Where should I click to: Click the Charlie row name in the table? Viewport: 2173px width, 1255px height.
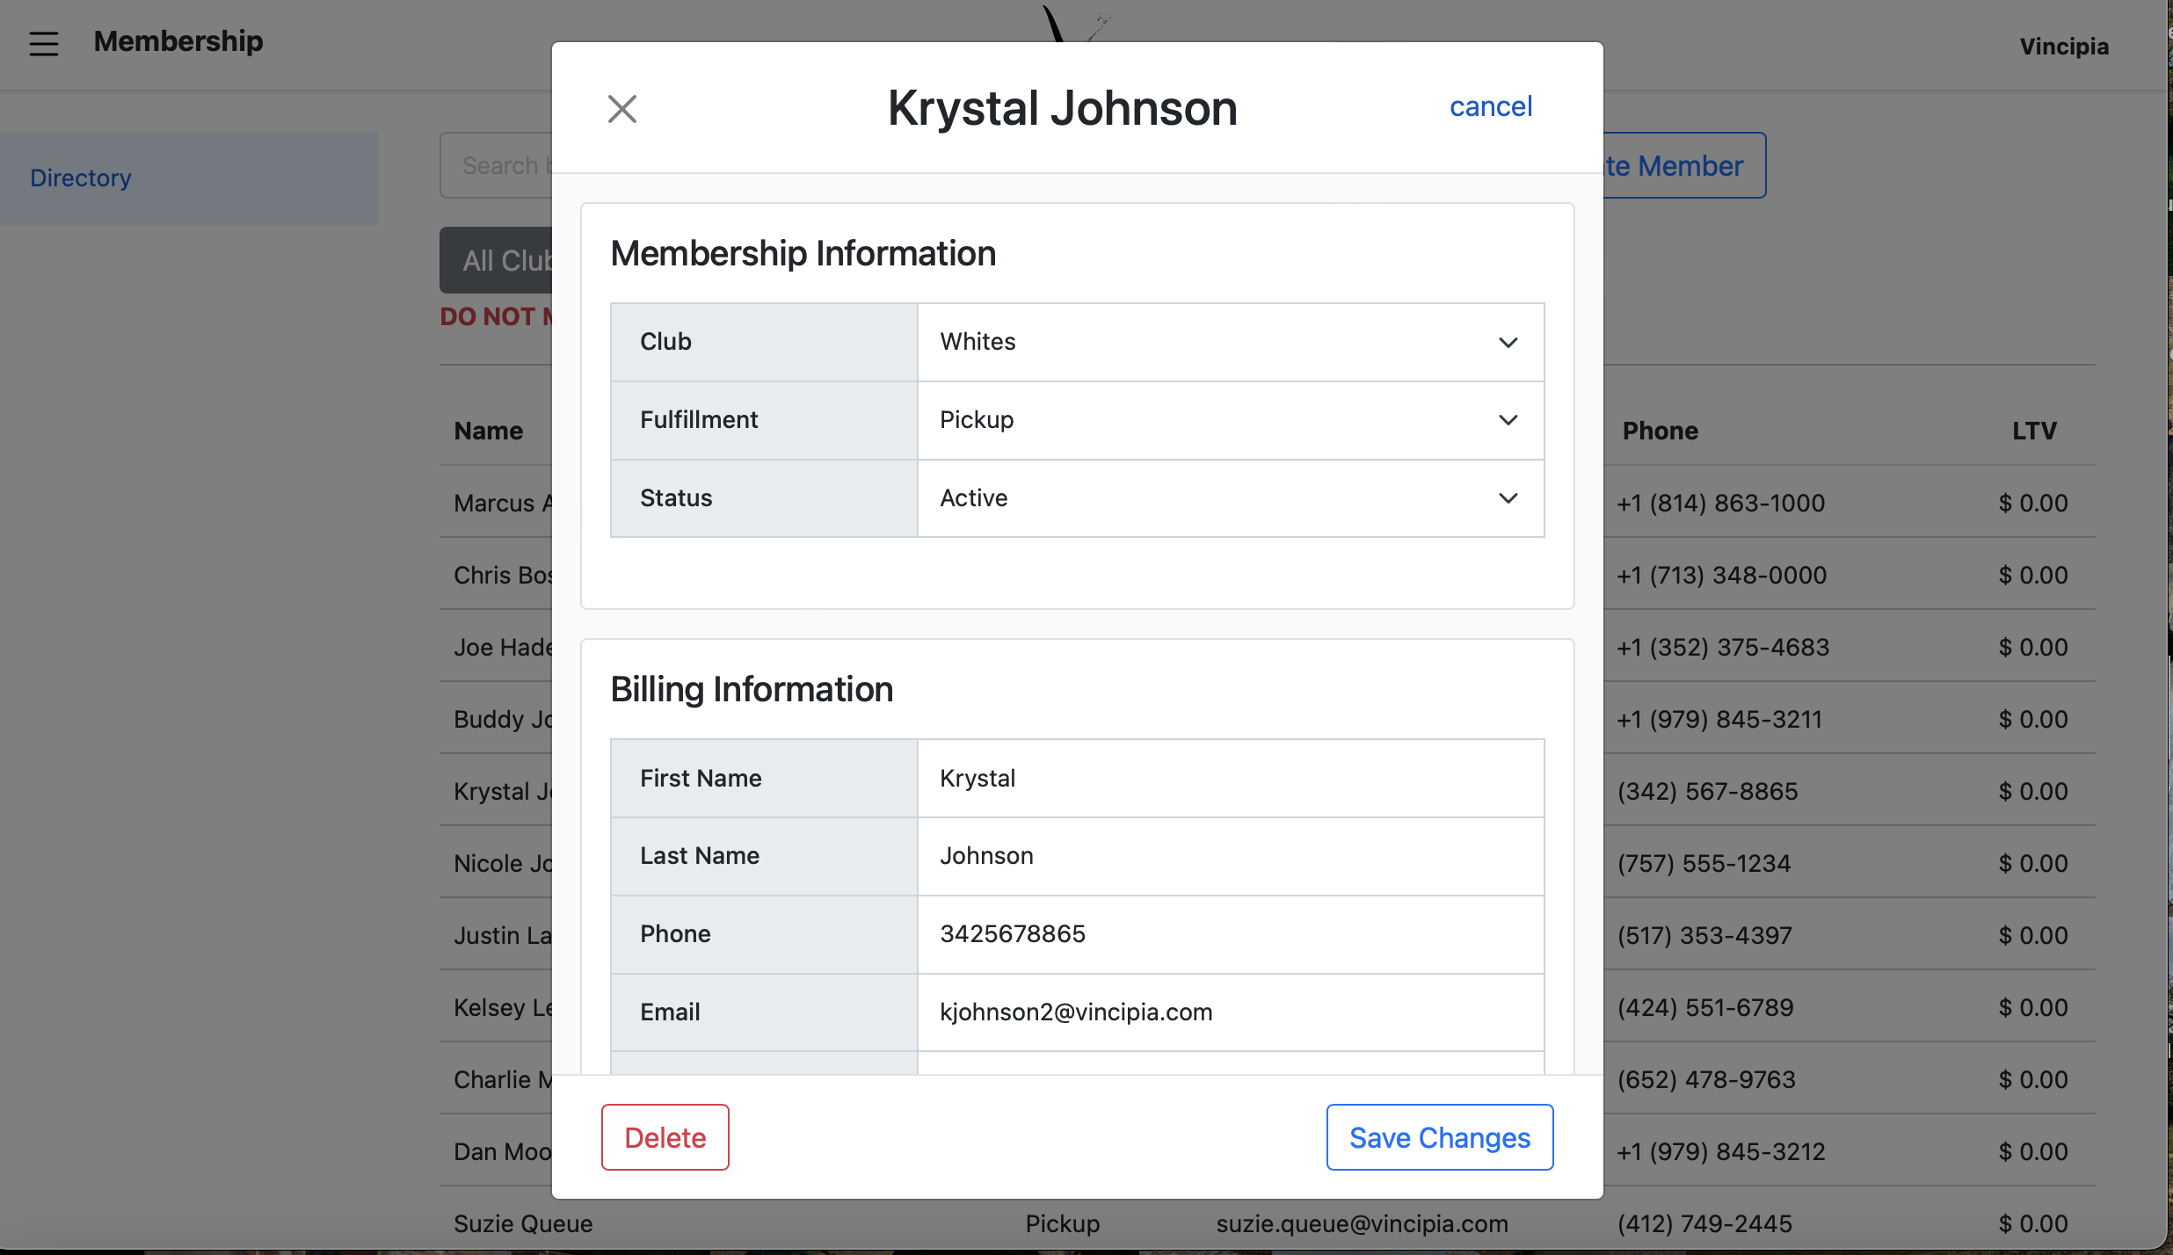503,1079
